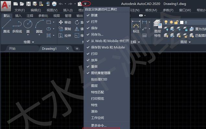This screenshot has width=206, height=129.
Task: Click the Save to Web and Mobile icon
Action: [48, 4]
